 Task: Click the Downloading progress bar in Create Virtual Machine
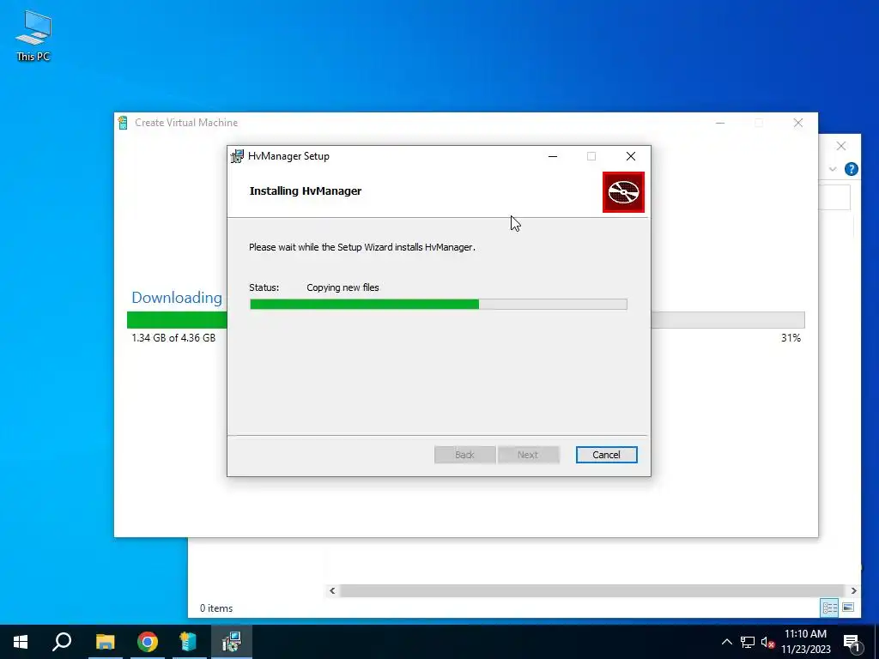466,320
